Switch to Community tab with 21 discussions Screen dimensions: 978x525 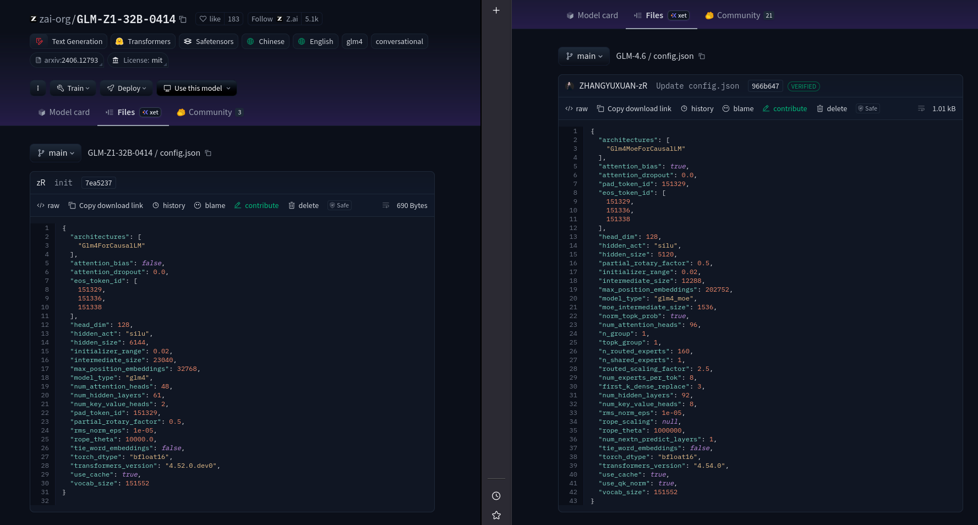click(740, 15)
